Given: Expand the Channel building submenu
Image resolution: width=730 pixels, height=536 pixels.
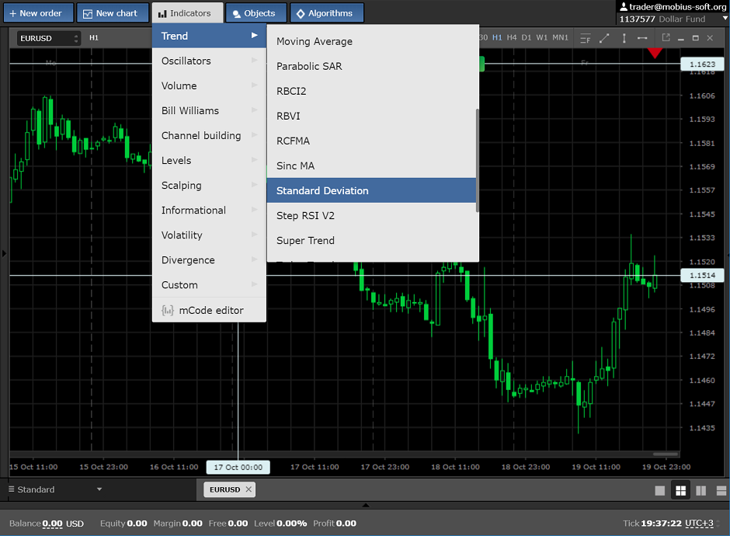Looking at the screenshot, I should click(x=209, y=135).
